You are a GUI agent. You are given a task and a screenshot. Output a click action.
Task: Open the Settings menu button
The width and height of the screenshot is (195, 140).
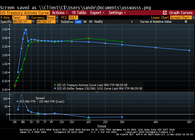[117, 13]
